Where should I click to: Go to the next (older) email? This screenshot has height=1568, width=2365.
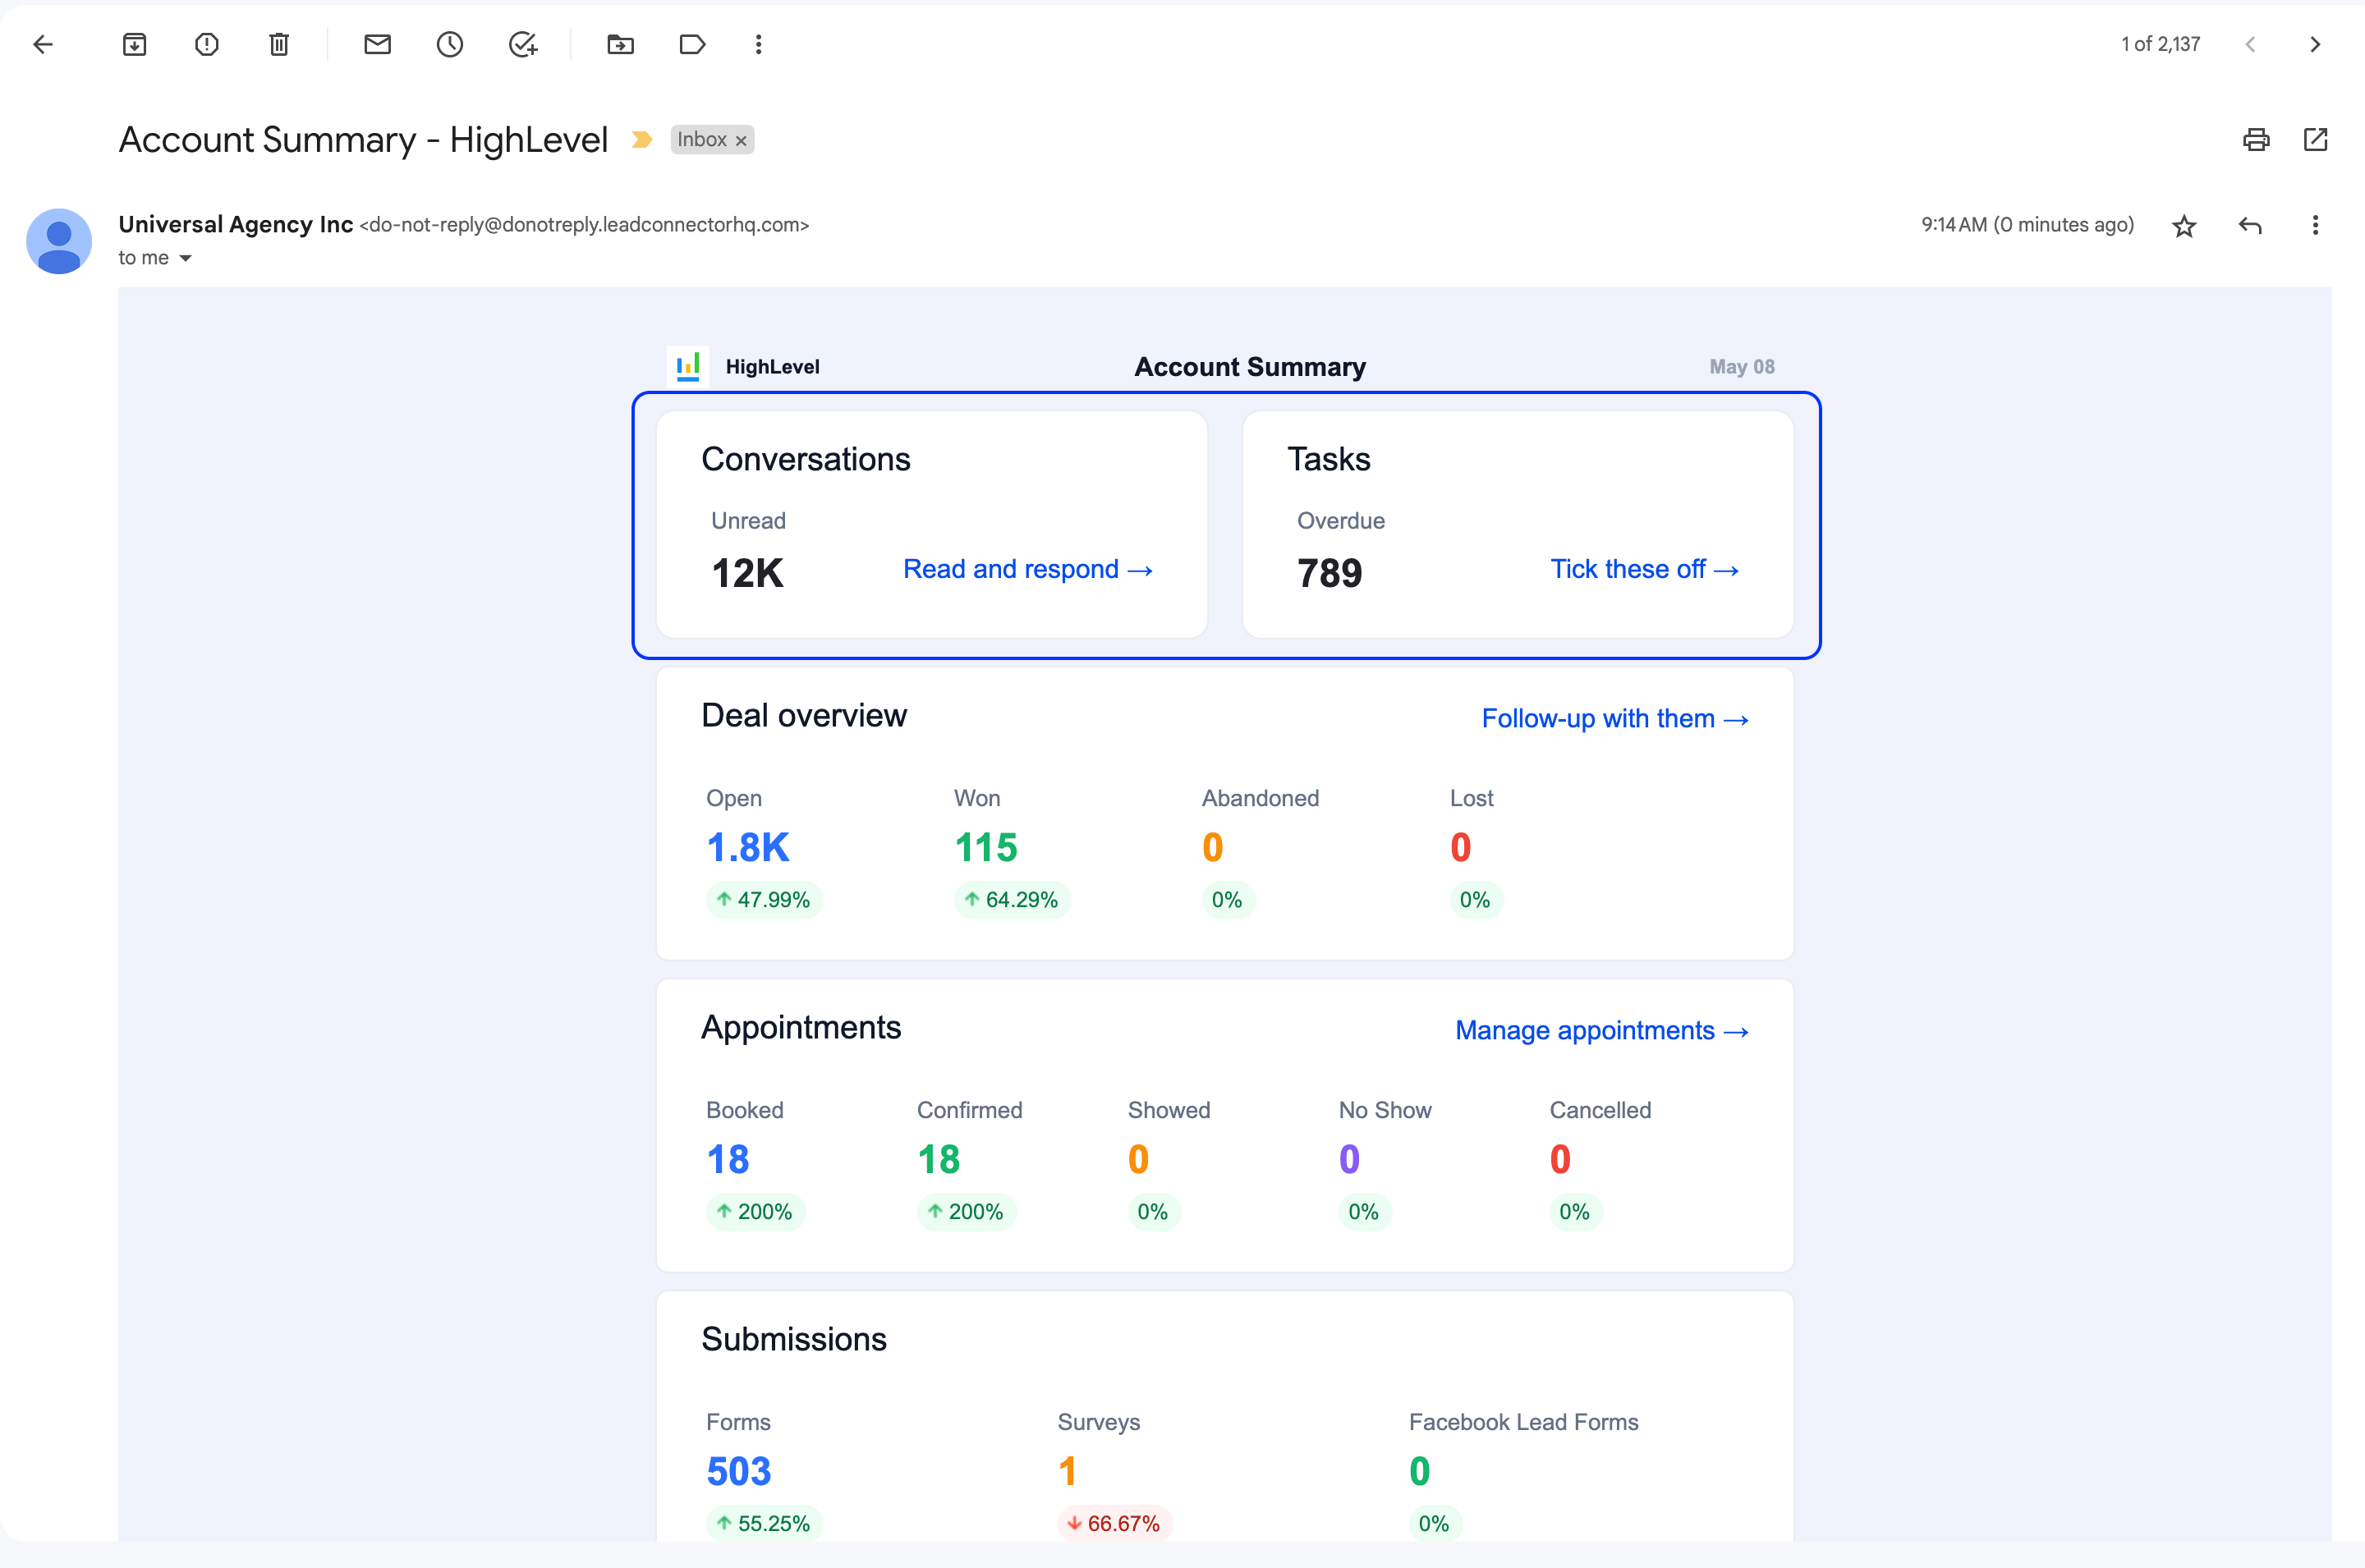2315,44
